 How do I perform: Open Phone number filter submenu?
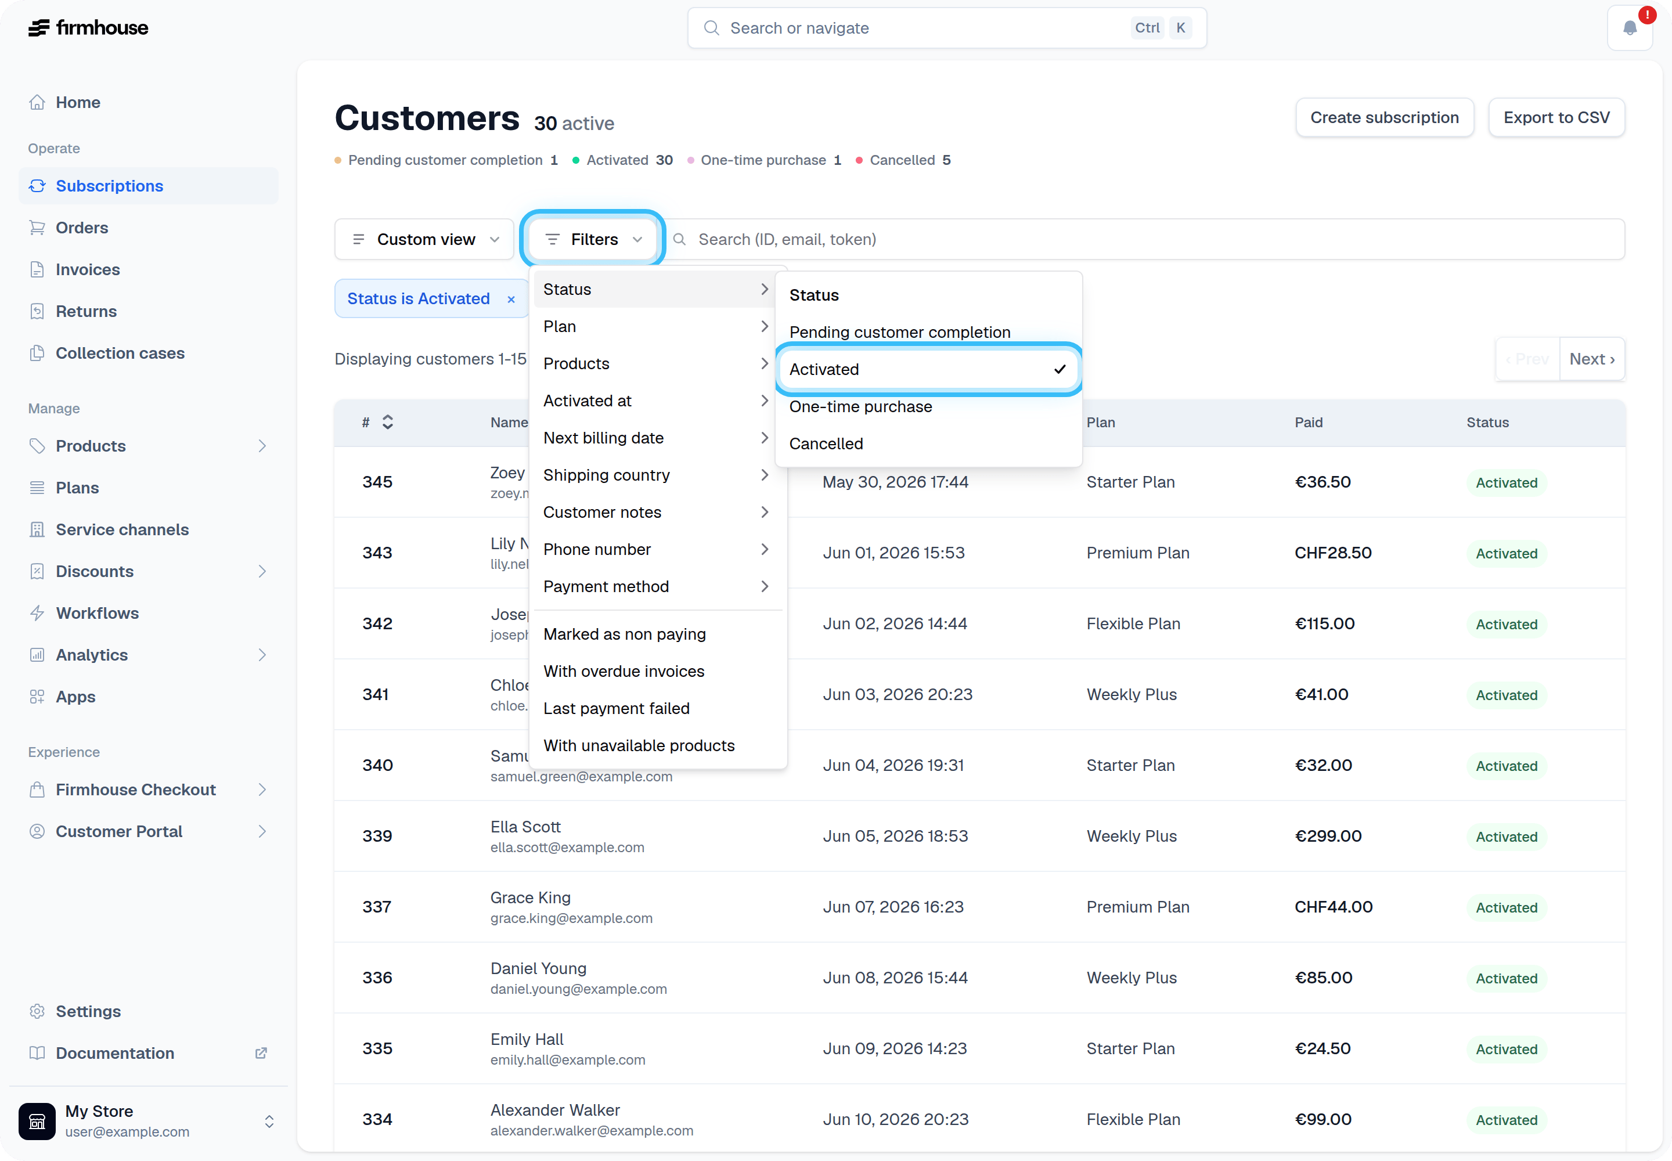(x=657, y=549)
